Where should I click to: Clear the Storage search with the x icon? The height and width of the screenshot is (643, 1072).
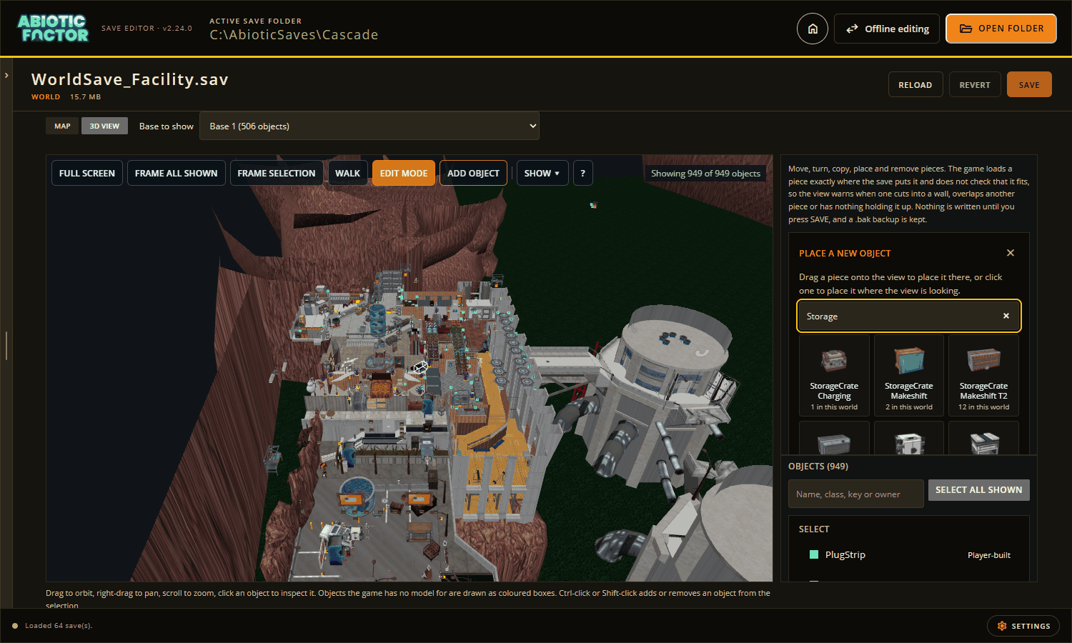point(1006,316)
